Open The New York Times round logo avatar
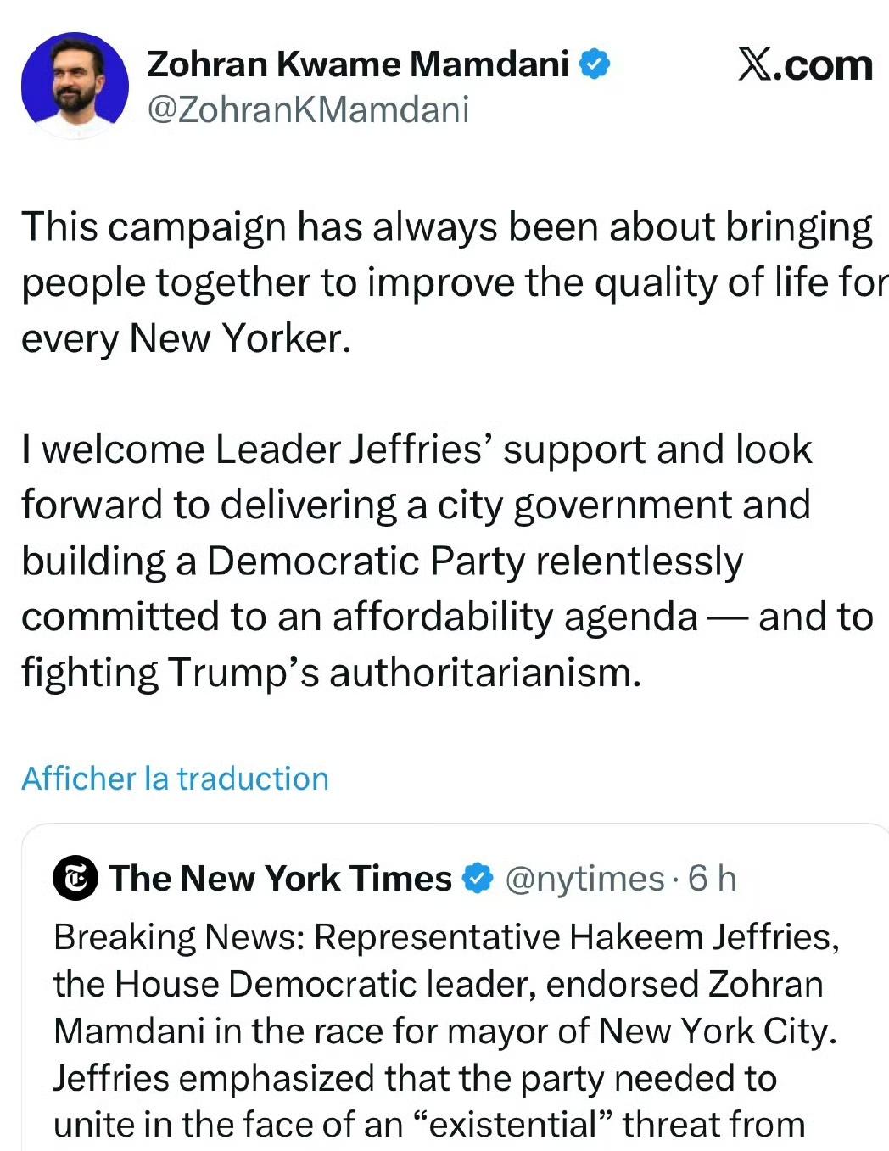 tap(76, 879)
